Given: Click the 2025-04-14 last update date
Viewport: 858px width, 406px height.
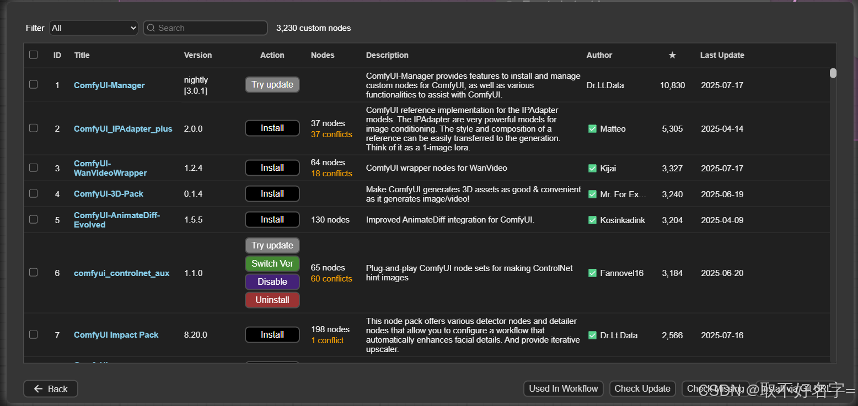Looking at the screenshot, I should coord(722,129).
